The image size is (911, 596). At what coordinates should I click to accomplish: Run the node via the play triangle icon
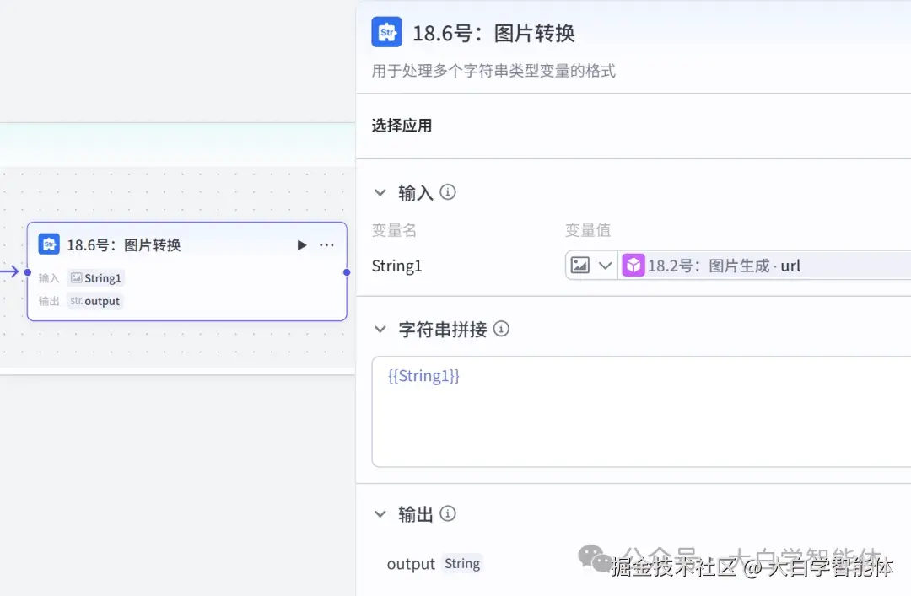(x=301, y=244)
